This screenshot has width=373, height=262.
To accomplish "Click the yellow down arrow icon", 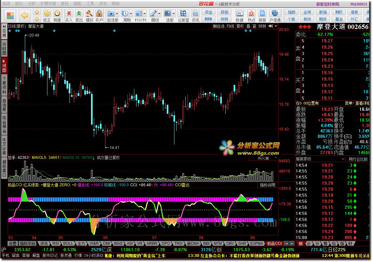I will 37,19.
